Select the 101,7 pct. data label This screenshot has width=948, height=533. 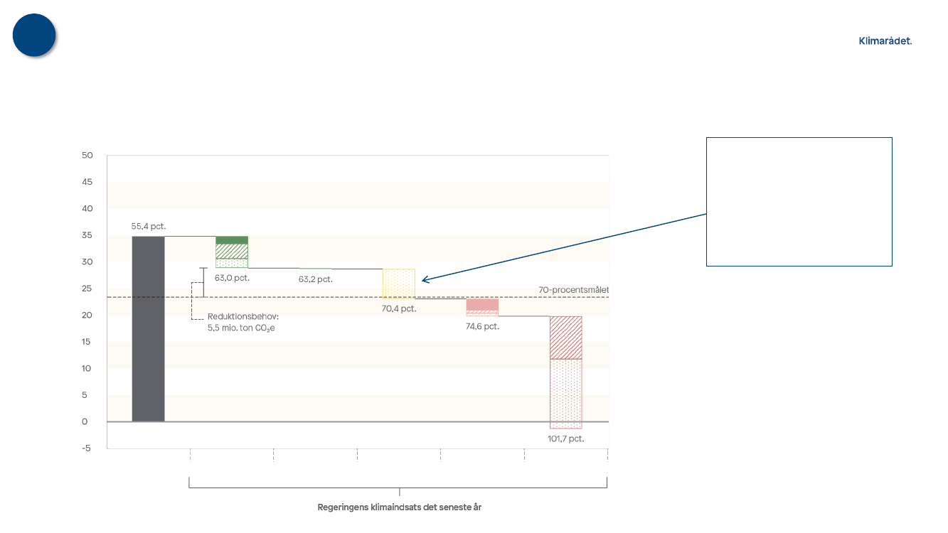tap(565, 438)
